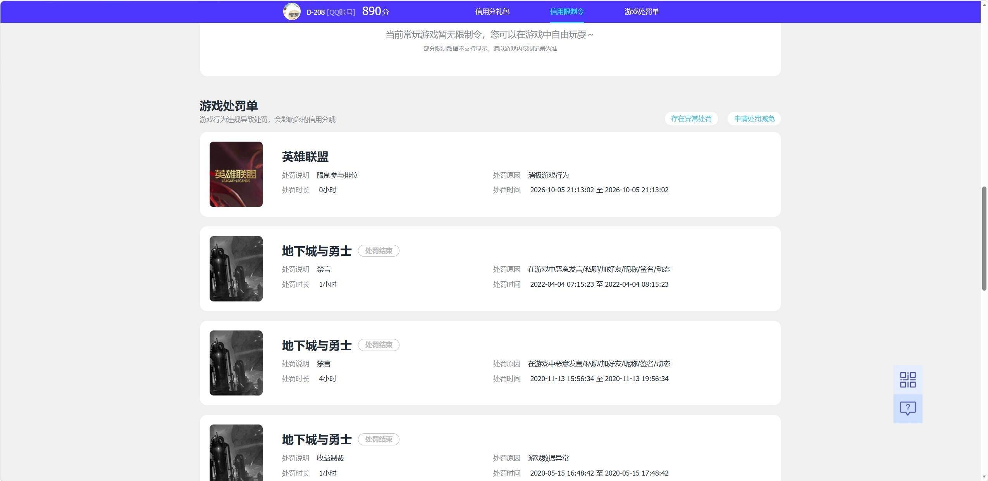Image resolution: width=988 pixels, height=481 pixels.
Task: Open the 英雄联盟 game cover thumbnail
Action: pos(236,174)
